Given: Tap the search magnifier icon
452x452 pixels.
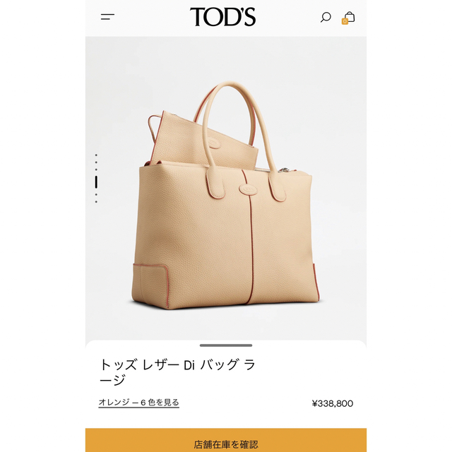Looking at the screenshot, I should (x=326, y=17).
